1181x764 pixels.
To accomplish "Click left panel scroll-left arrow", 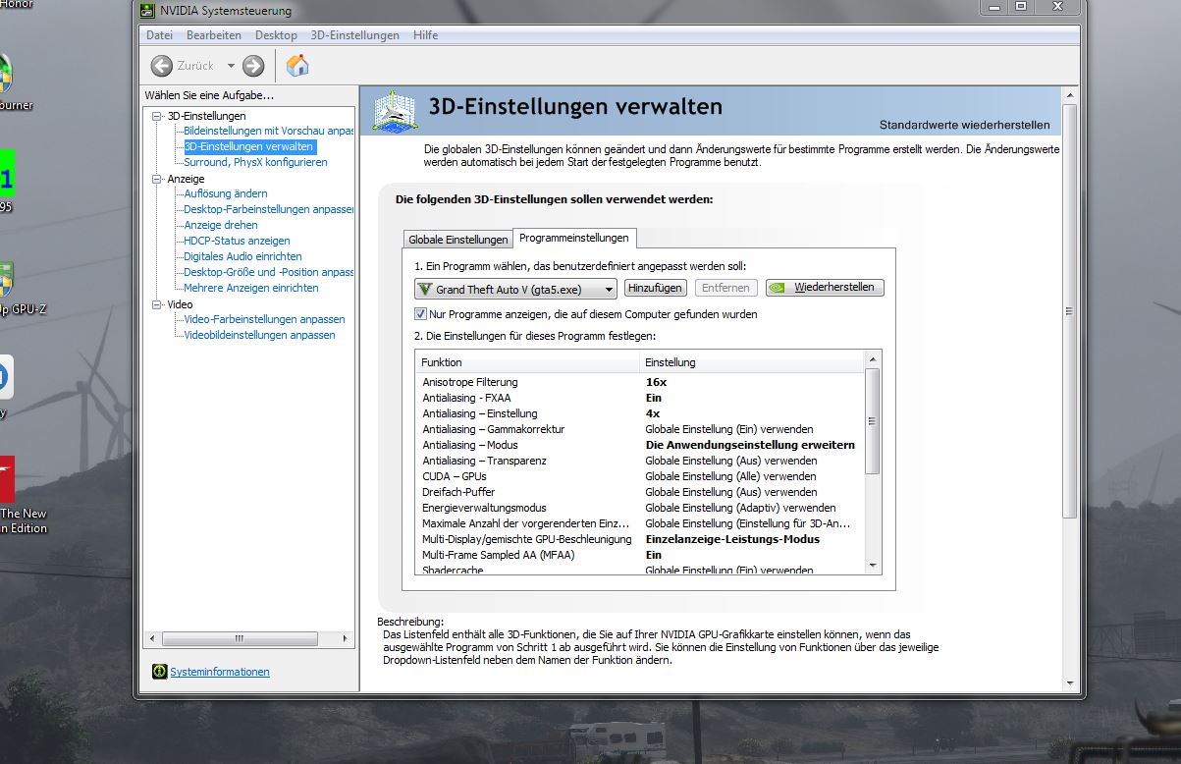I will point(152,638).
